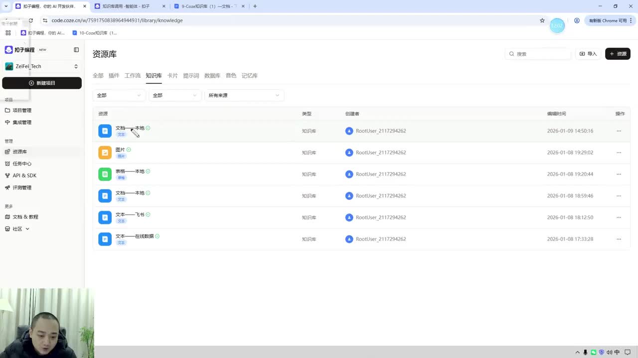
Task: Click the 有新版 Chrome 可用 button
Action: pyautogui.click(x=610, y=20)
